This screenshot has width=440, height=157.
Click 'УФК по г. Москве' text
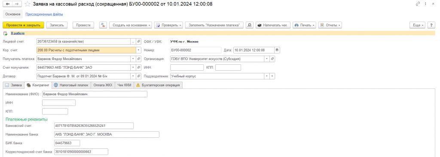pos(184,42)
